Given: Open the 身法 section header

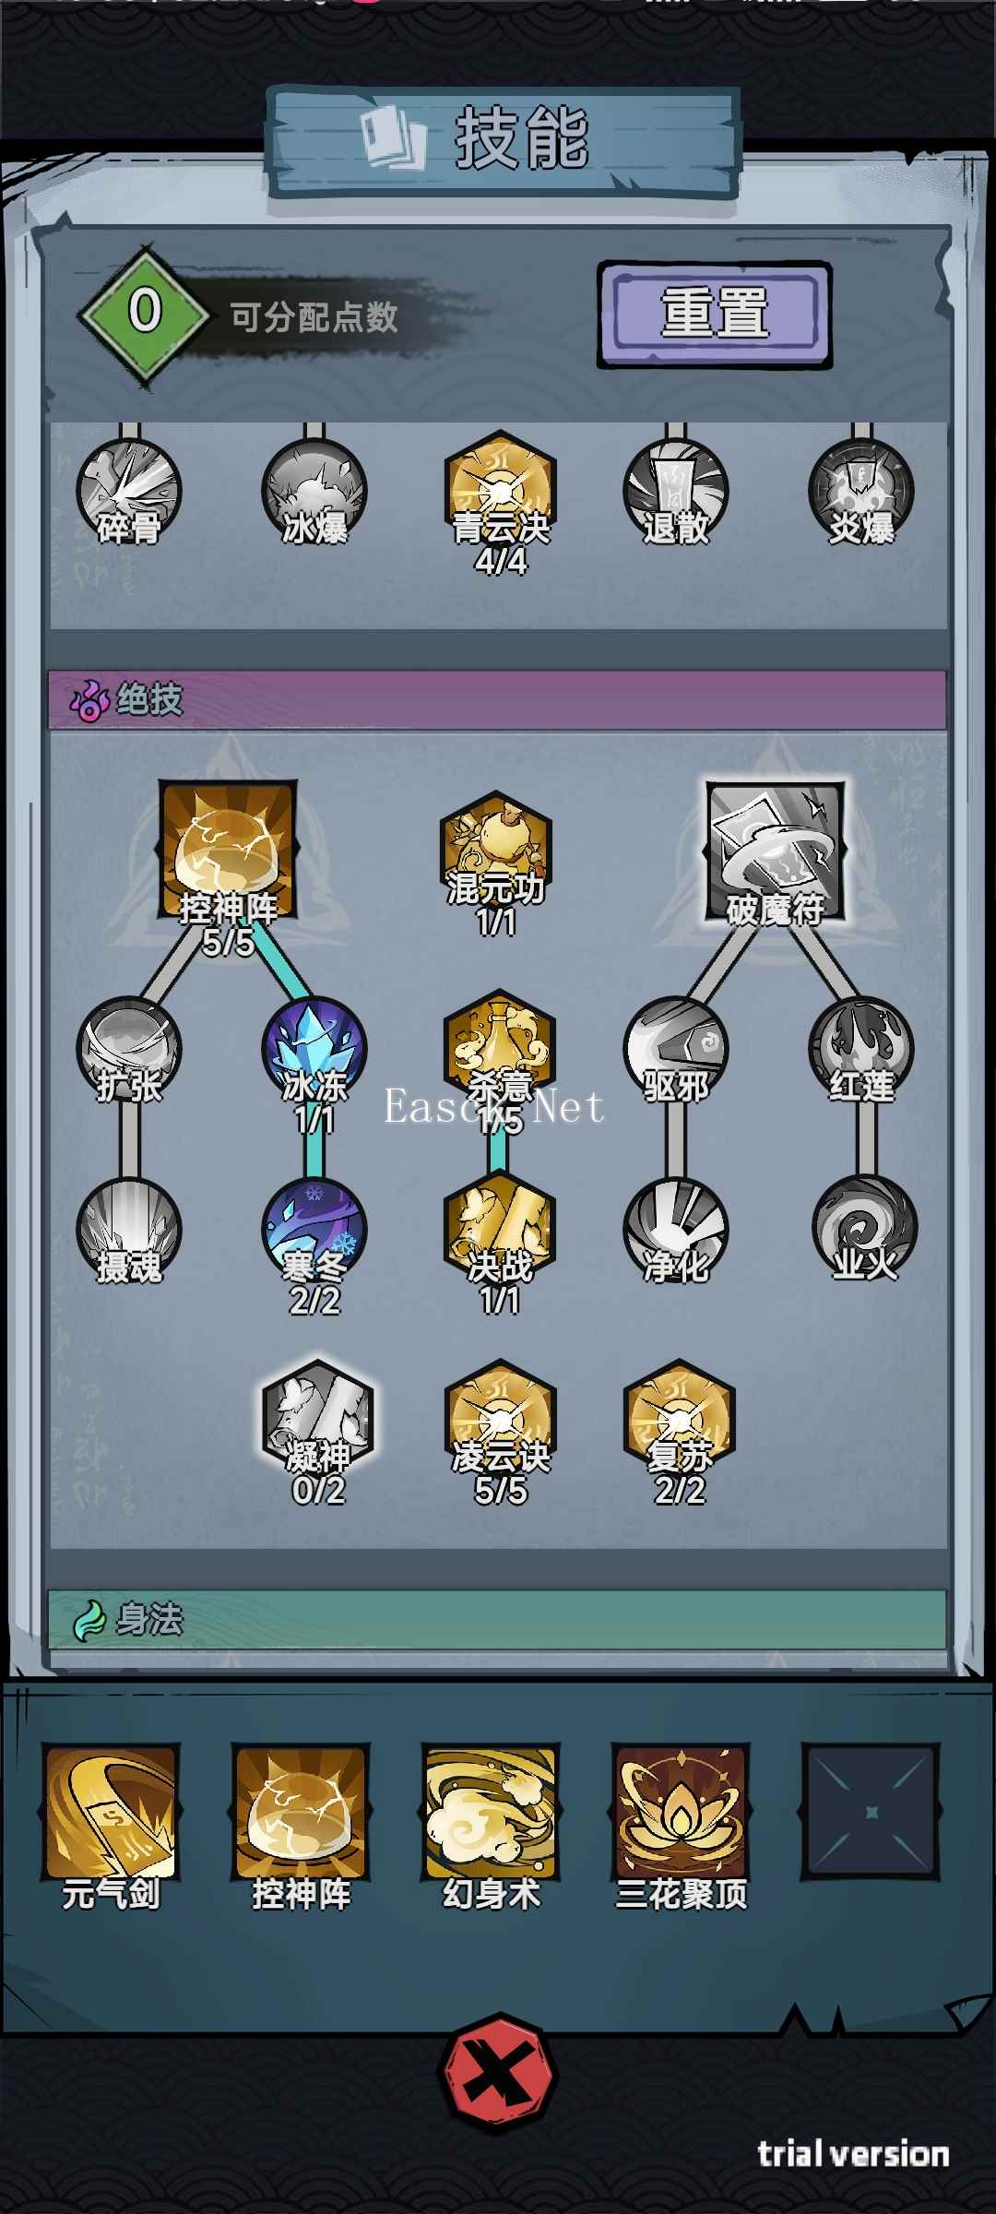Looking at the screenshot, I should pyautogui.click(x=497, y=1619).
